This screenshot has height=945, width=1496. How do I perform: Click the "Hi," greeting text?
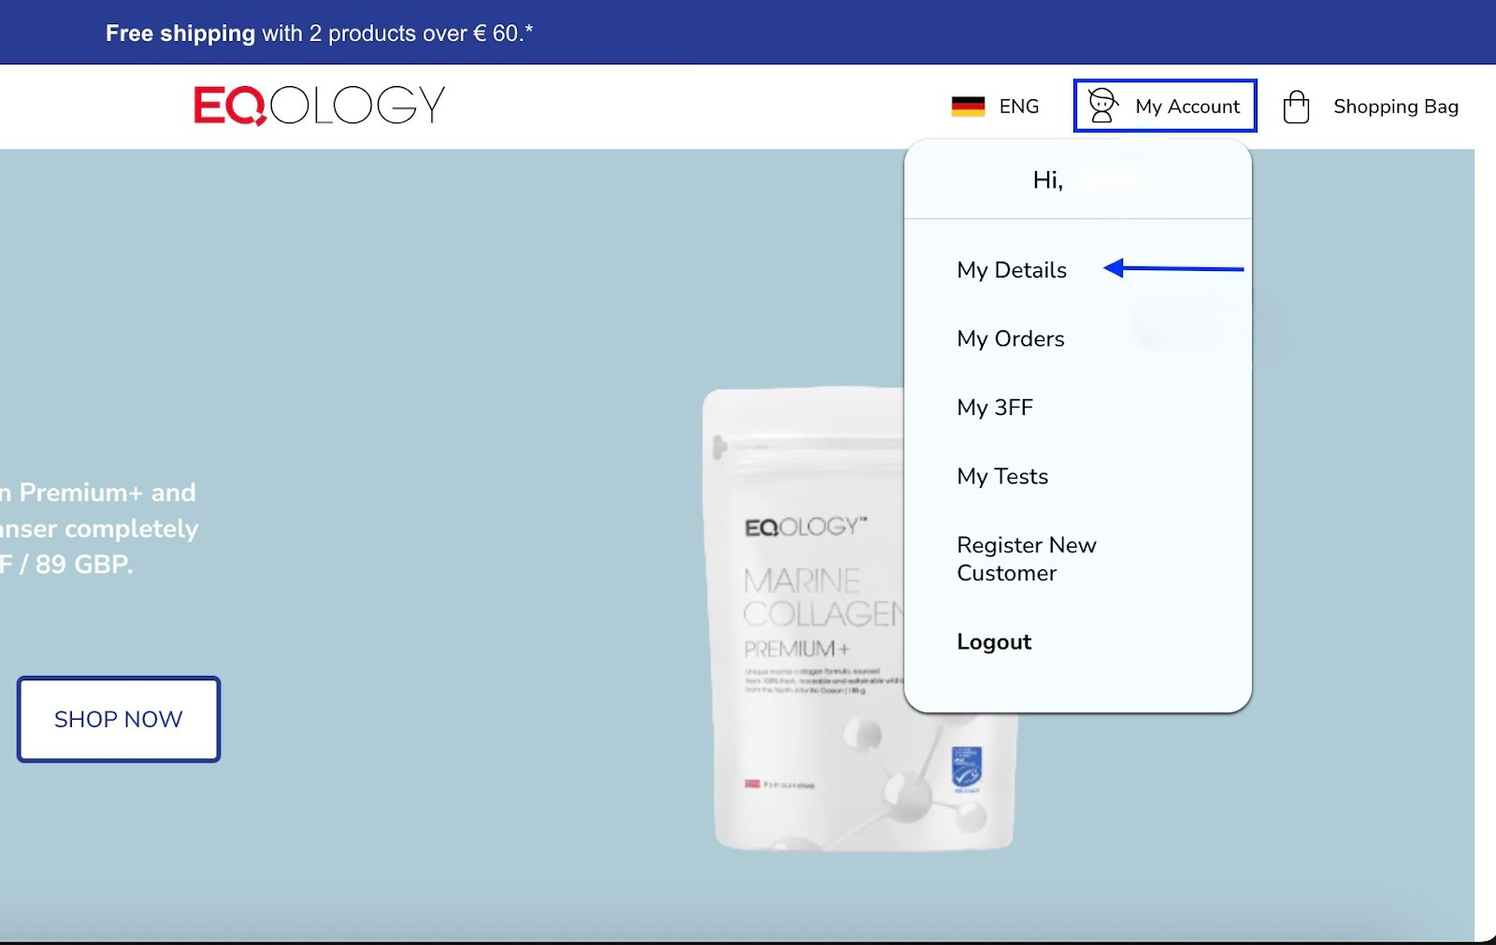pyautogui.click(x=1048, y=180)
